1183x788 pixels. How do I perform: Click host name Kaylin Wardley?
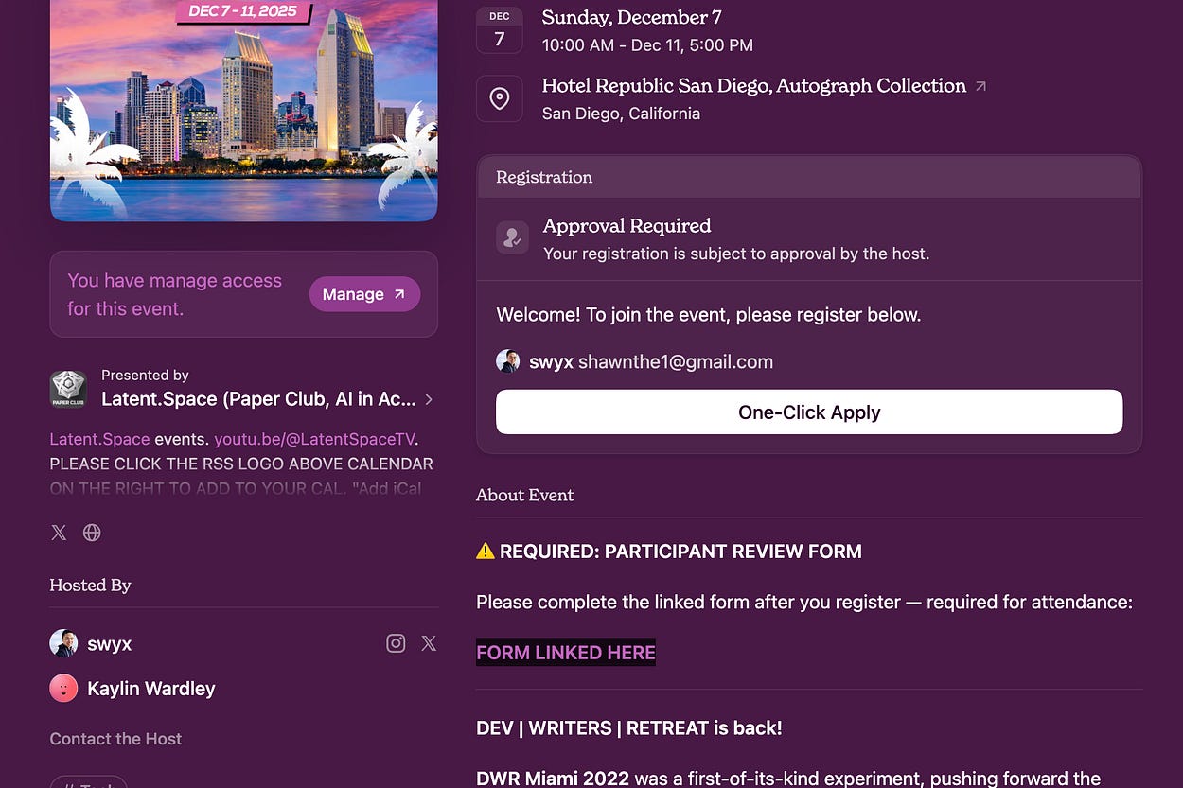click(151, 689)
